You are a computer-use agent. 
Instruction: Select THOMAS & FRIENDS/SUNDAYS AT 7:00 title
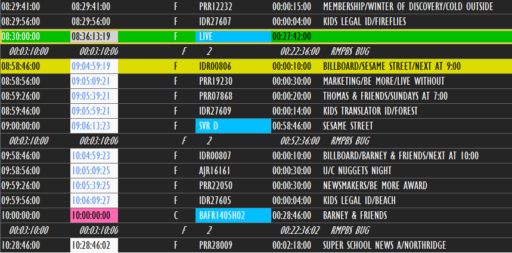pos(385,96)
